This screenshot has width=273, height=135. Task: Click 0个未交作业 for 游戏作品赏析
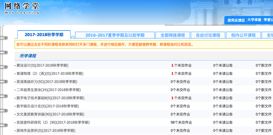coord(180,131)
